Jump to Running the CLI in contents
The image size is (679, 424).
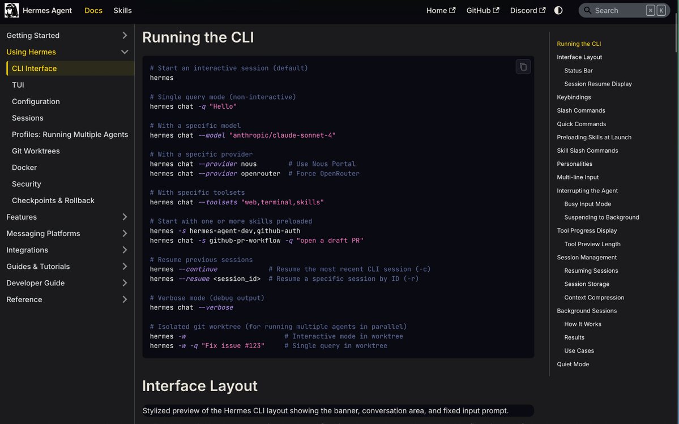(579, 44)
